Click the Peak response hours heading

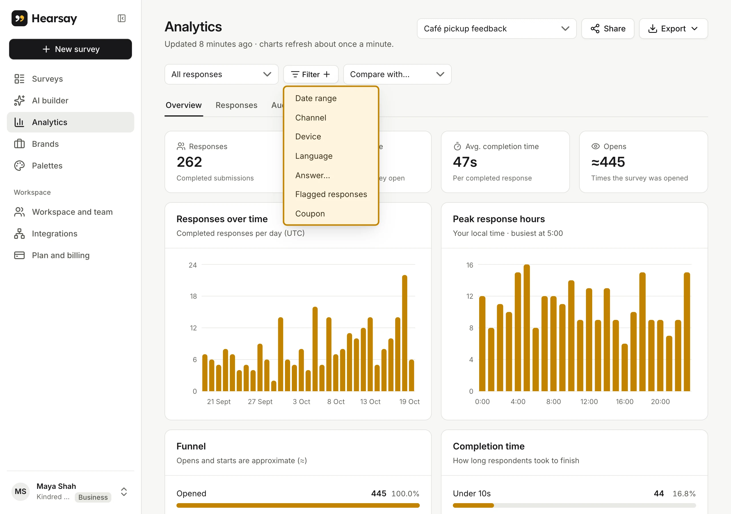coord(499,219)
